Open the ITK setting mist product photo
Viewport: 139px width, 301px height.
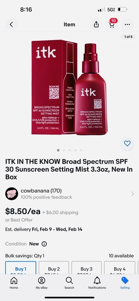70,87
